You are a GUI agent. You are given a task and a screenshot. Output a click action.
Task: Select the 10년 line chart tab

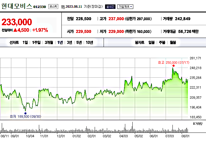[x=89, y=42]
